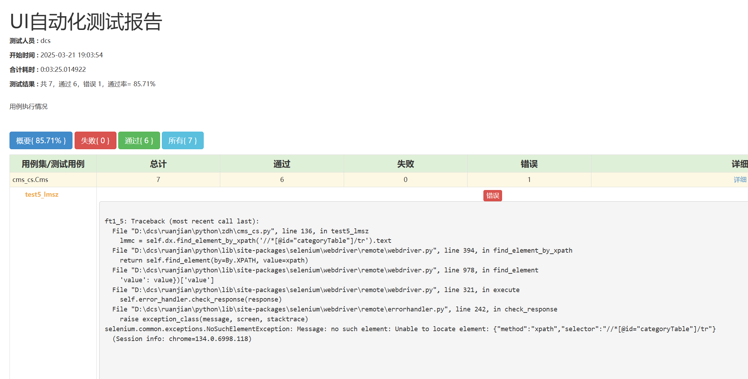Click the passed count cell showing 6
748x379 pixels.
pos(282,179)
